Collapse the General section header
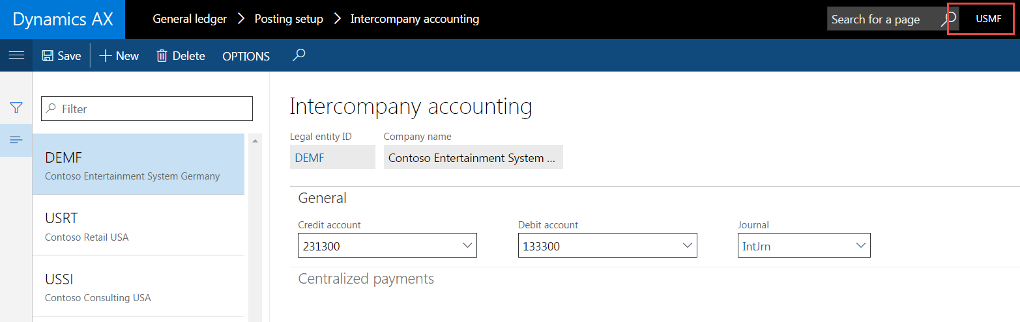This screenshot has width=1020, height=322. pos(323,198)
